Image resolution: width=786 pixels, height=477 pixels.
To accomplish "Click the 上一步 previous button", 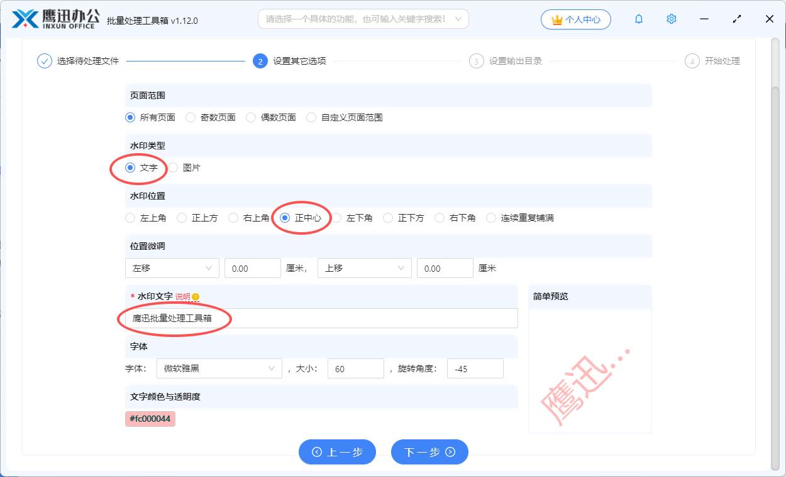I will point(337,452).
